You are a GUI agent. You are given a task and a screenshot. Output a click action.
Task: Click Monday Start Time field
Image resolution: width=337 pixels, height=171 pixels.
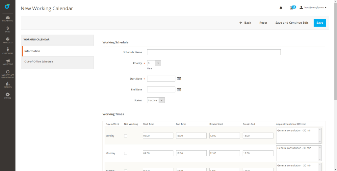pos(158,153)
